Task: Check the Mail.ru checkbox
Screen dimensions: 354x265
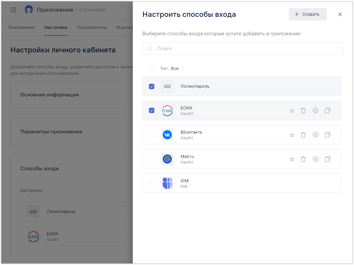Action: click(x=152, y=159)
